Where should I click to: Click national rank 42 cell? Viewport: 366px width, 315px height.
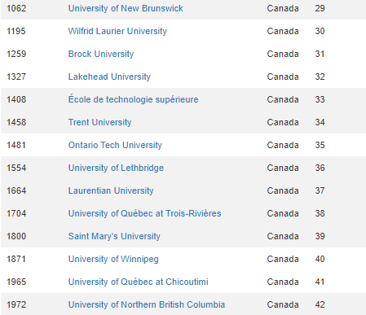[320, 304]
